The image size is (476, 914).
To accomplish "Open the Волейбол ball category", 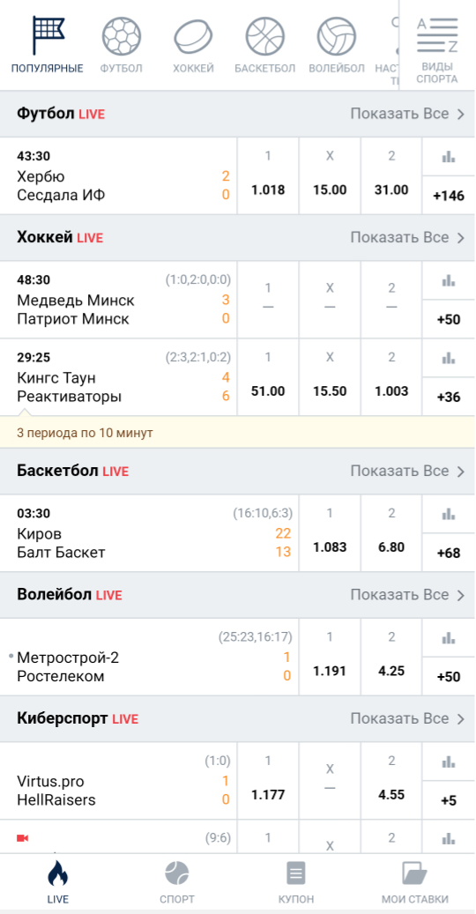I will point(336,36).
